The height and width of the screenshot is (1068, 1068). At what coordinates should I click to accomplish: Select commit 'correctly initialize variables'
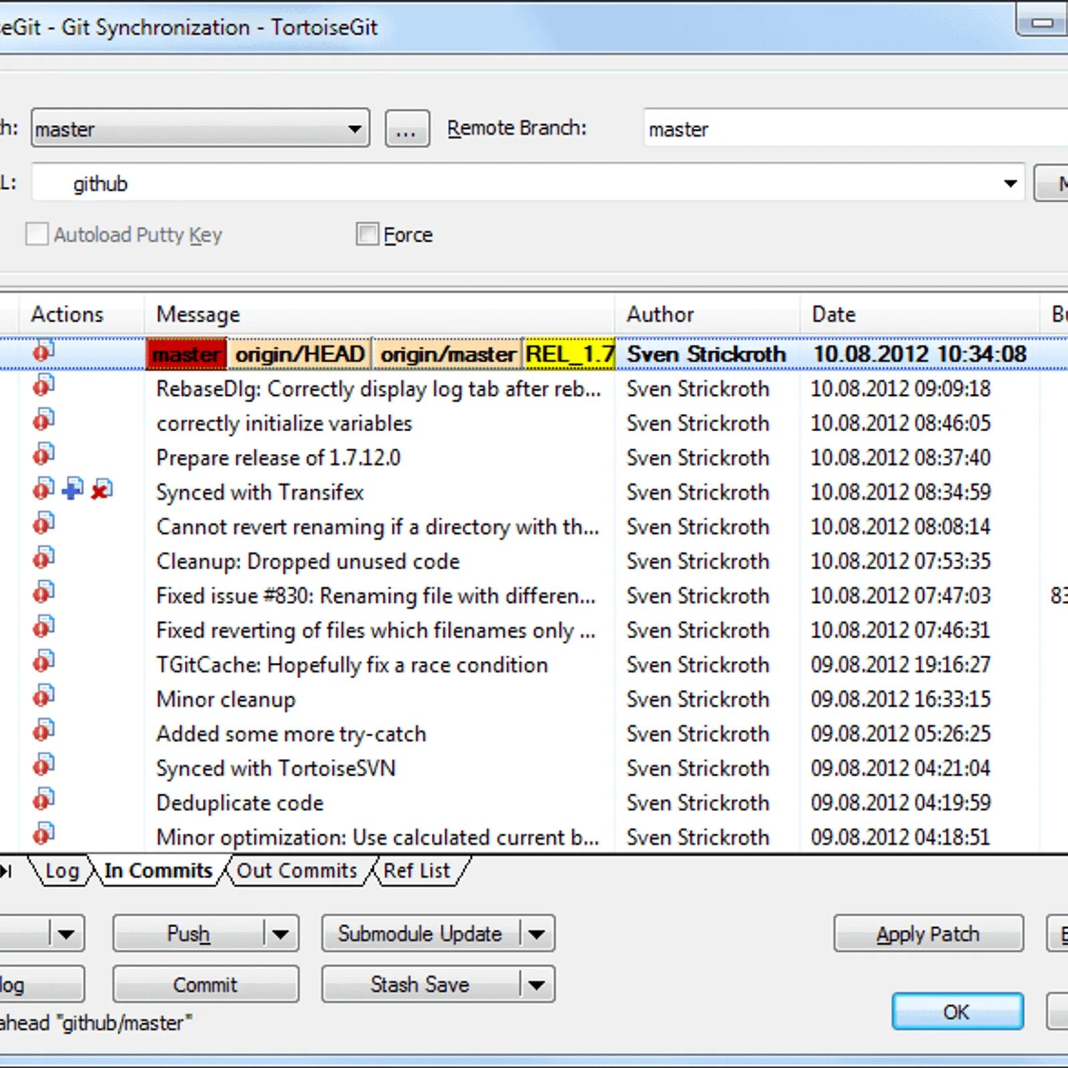pyautogui.click(x=284, y=423)
